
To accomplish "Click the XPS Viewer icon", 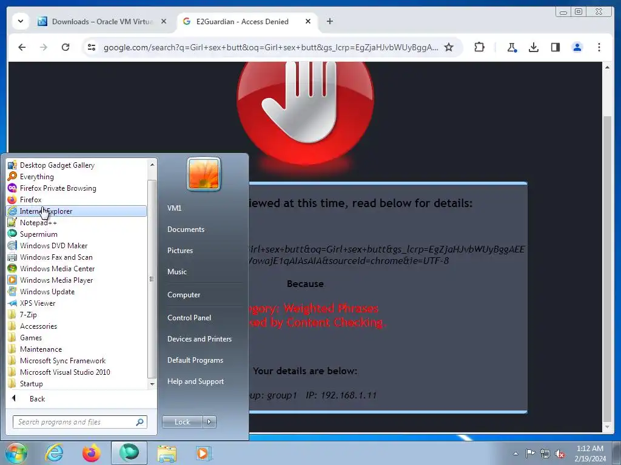I will pos(12,303).
